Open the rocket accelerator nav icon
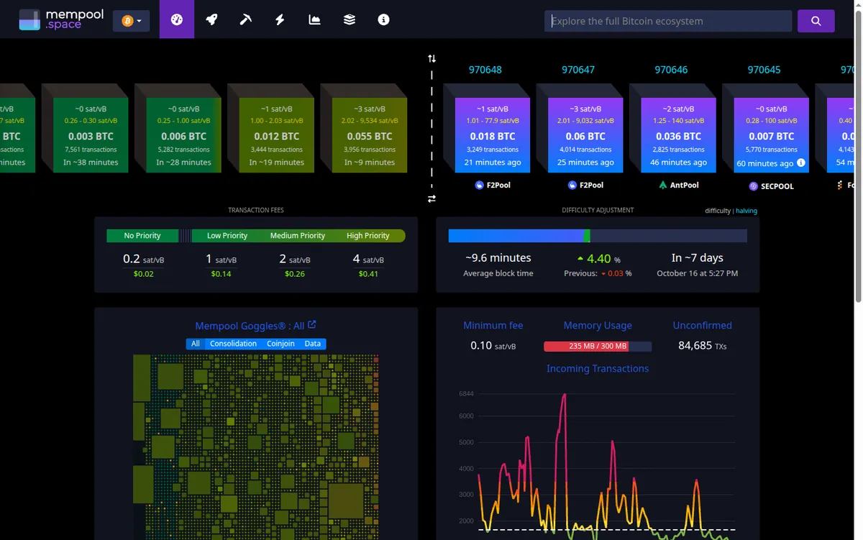863x540 pixels. 211,19
